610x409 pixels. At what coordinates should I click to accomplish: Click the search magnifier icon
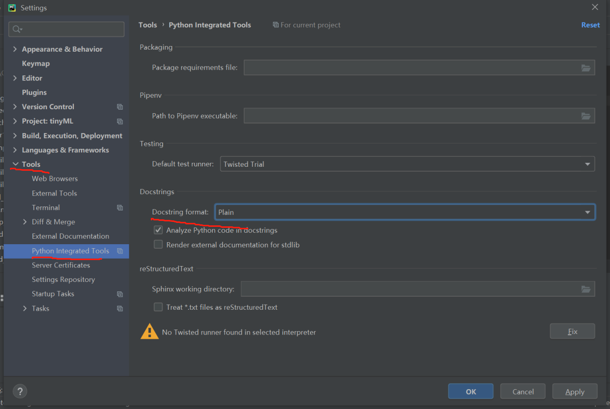[17, 29]
